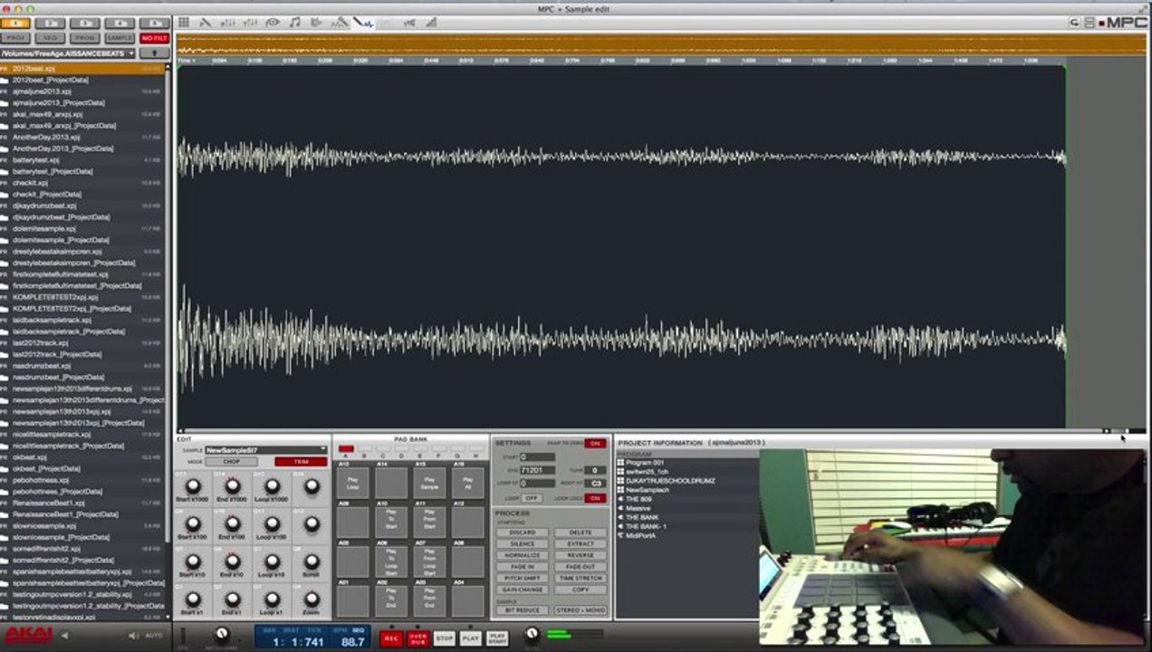The height and width of the screenshot is (652, 1152).
Task: Expand the MidiPortA entry
Action: click(640, 535)
